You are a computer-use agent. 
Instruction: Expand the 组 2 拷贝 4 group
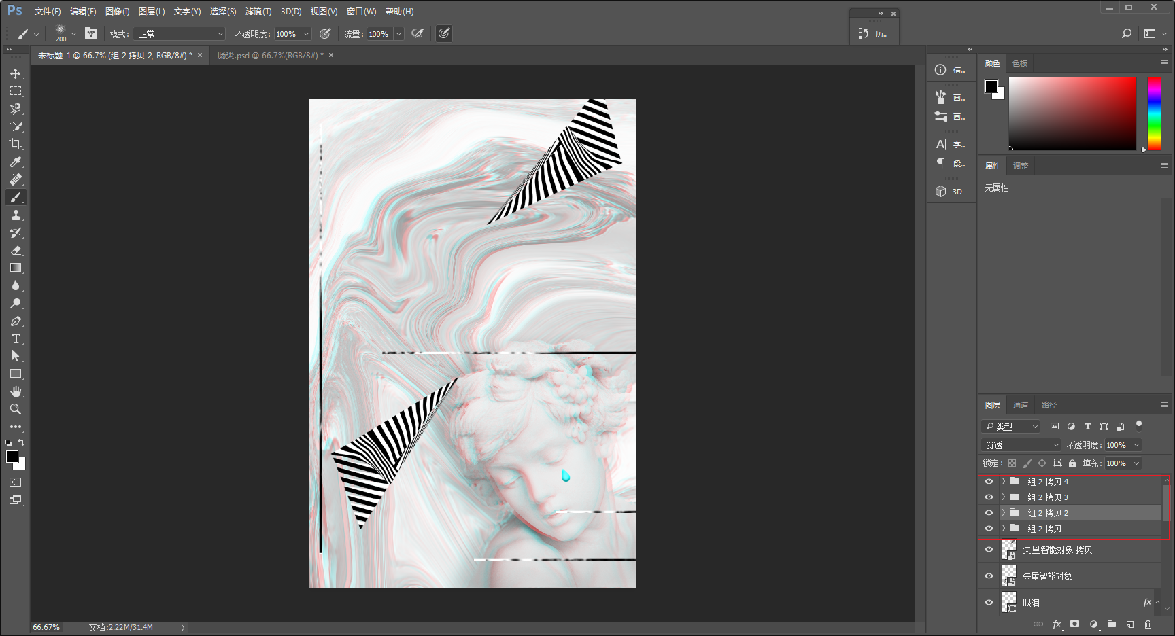(1003, 482)
